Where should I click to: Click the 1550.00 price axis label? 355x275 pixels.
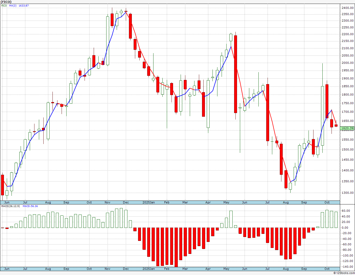(x=347, y=140)
